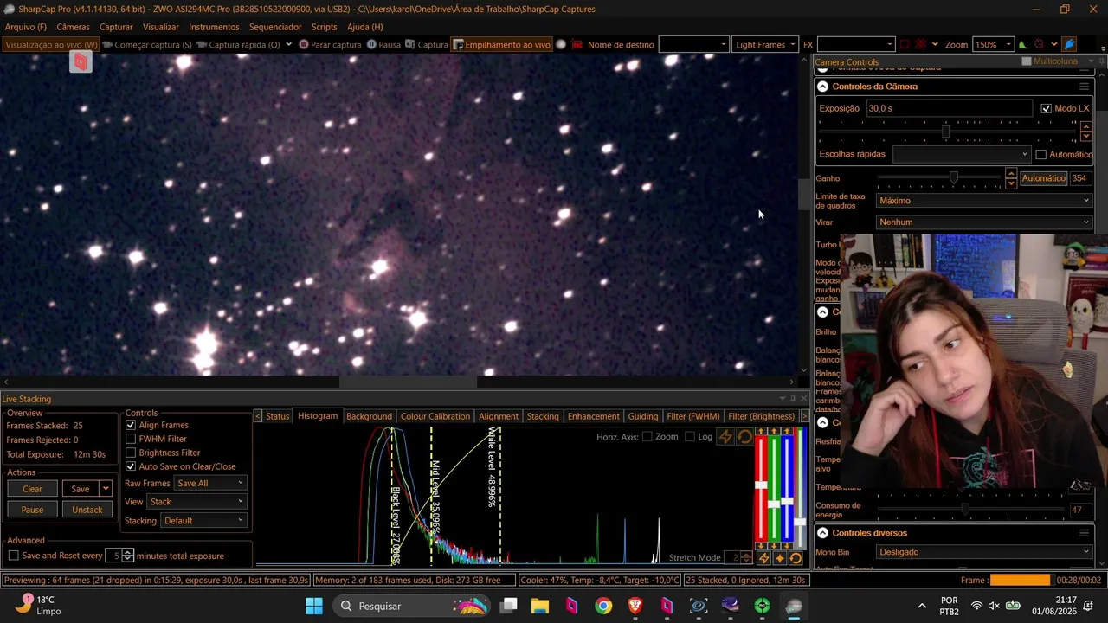
Task: Open the Instrumentos menu
Action: point(214,27)
